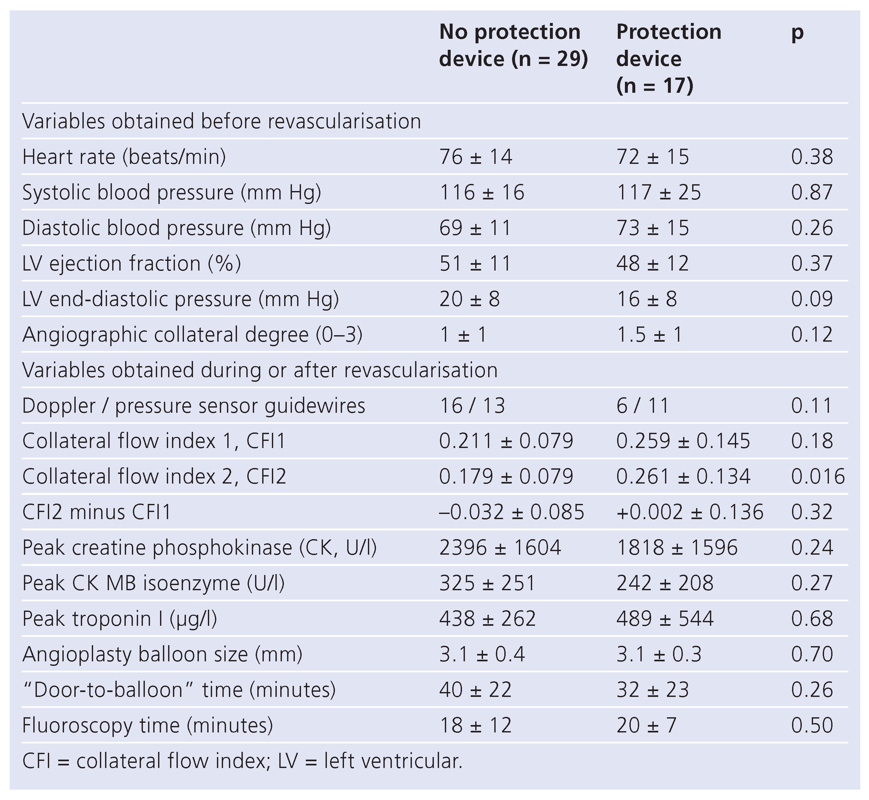This screenshot has height=800, width=869.
Task: Click the Angiographic collateral degree value 1.5 ± 1
Action: [649, 335]
